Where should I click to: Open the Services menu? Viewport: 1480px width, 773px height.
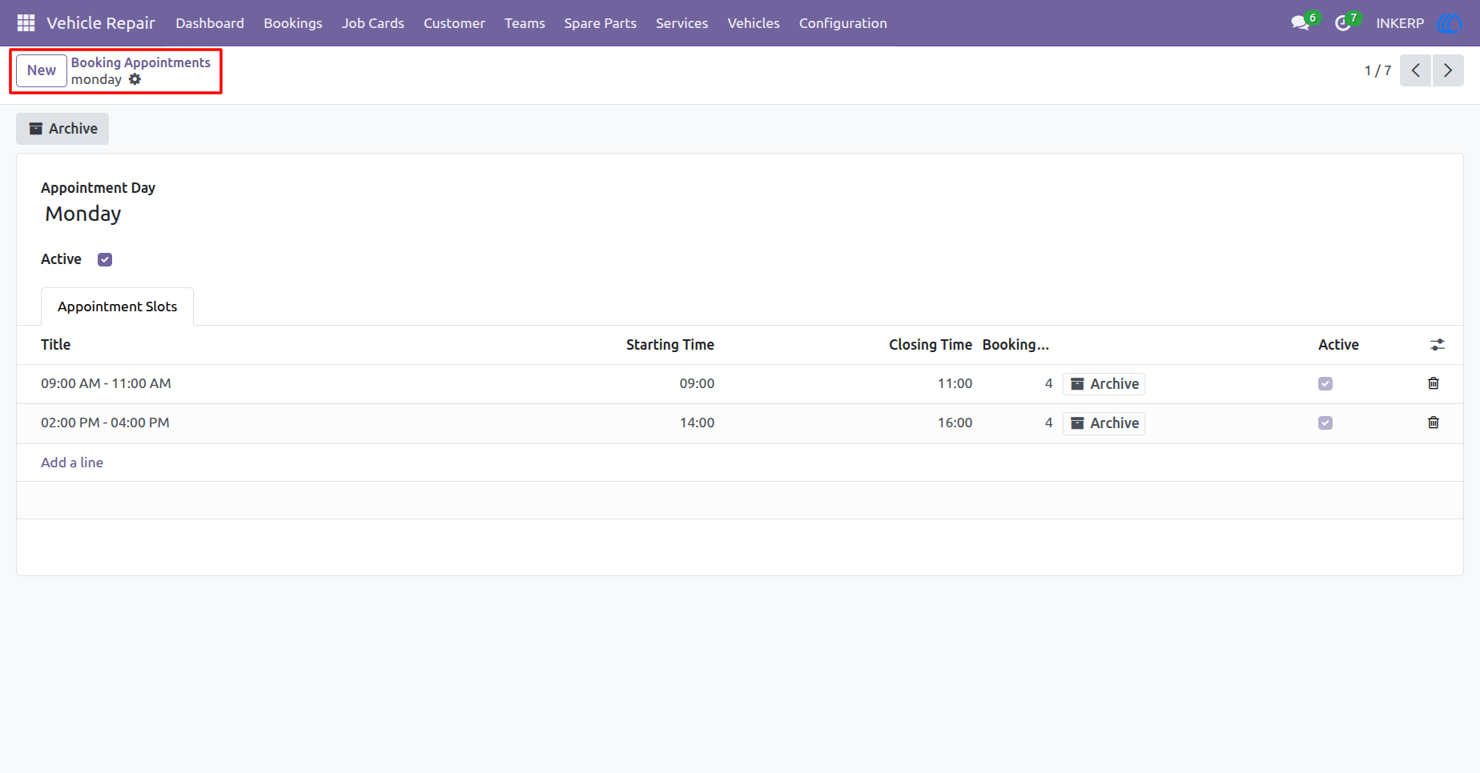pyautogui.click(x=682, y=23)
